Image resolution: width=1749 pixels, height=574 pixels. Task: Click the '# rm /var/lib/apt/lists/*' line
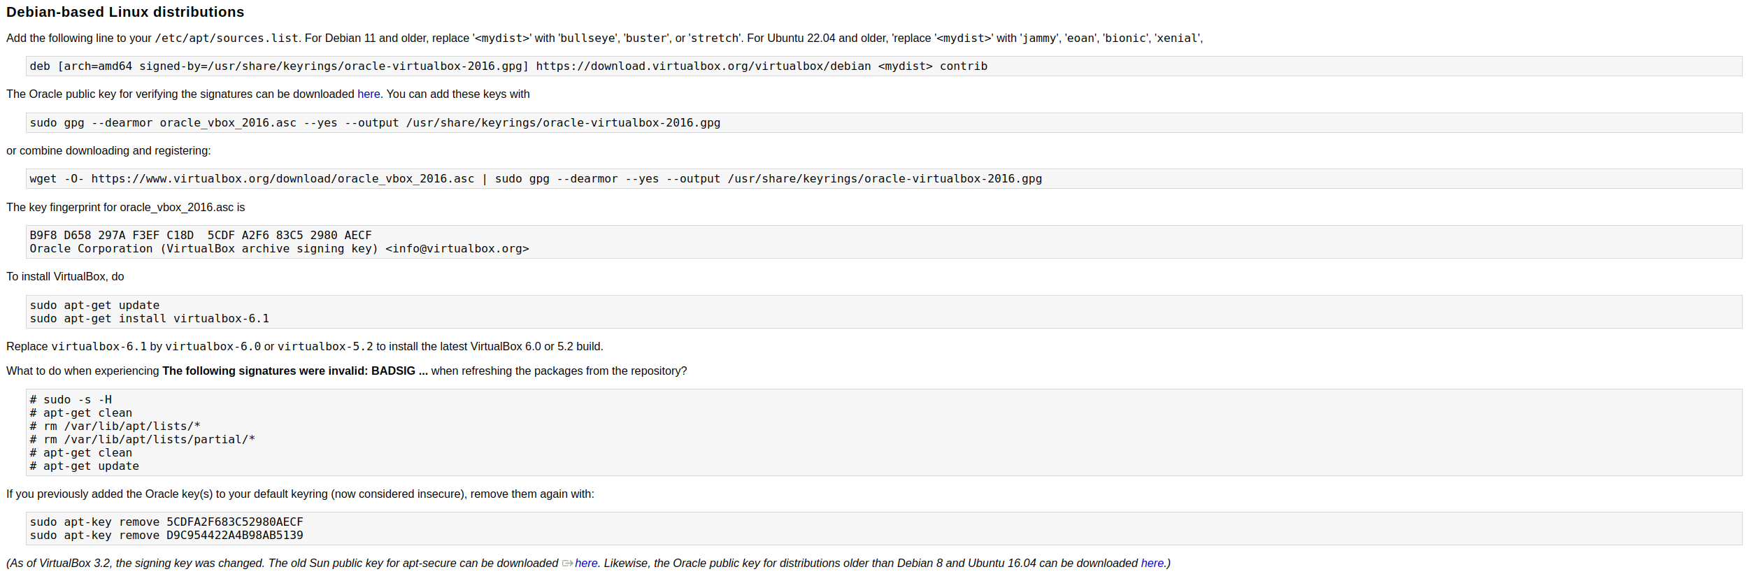115,426
